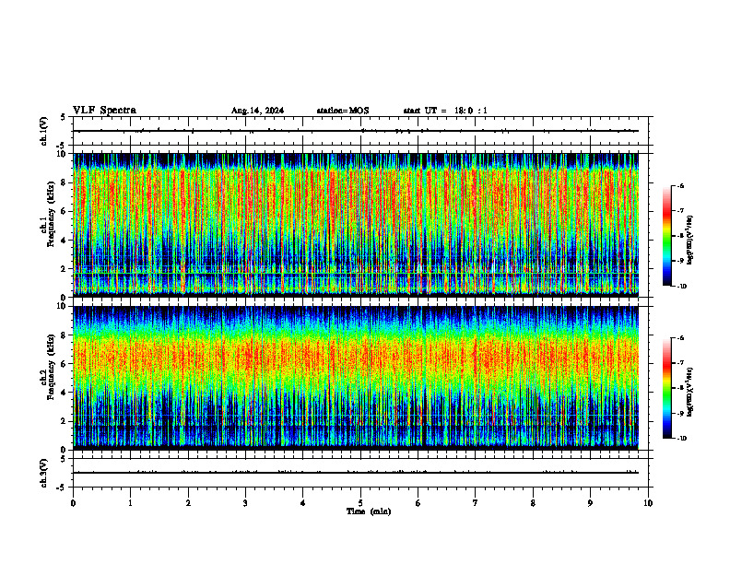Screen dimensions: 730x564
Task: Click time axis tick label "9"
Action: [x=590, y=503]
